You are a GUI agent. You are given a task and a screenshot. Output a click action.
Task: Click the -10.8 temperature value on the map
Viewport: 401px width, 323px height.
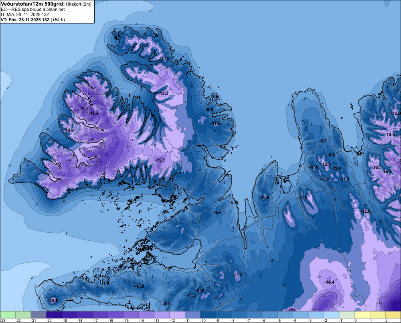point(314,167)
